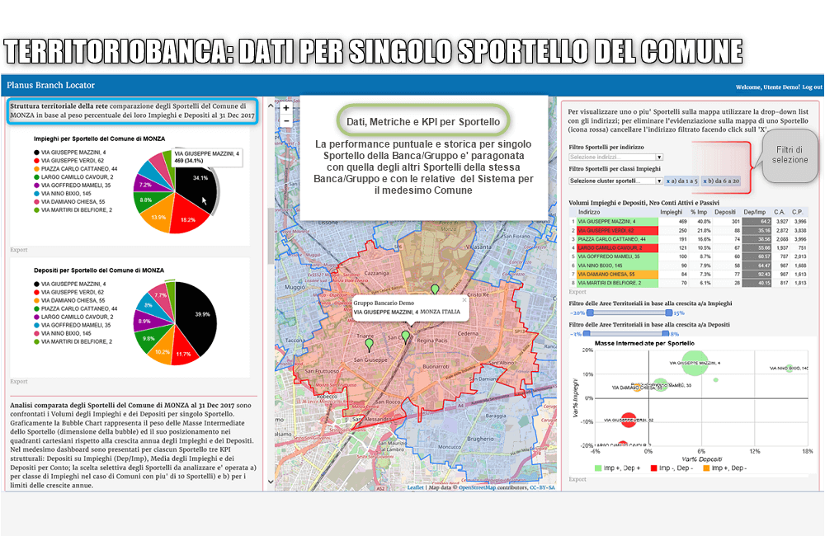Image resolution: width=825 pixels, height=536 pixels.
Task: Click the large VIA GIUSEPPE MAZZINI bubble
Action: pyautogui.click(x=695, y=363)
